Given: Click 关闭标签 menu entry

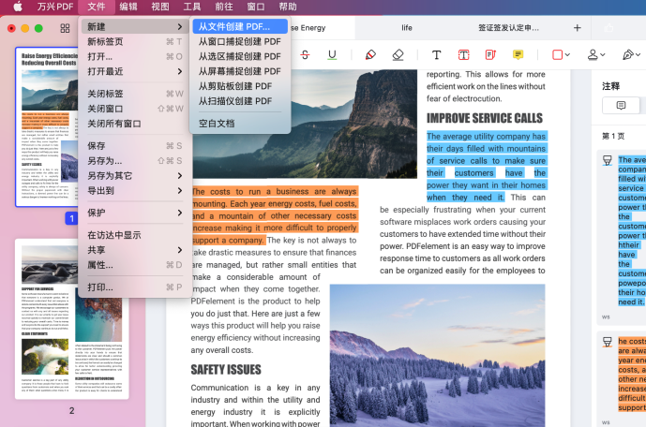Looking at the screenshot, I should (134, 94).
